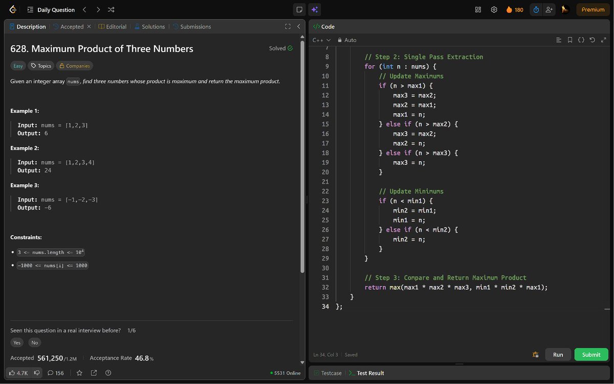The height and width of the screenshot is (384, 614).
Task: Open the Daily Question problem list
Action: click(x=51, y=10)
